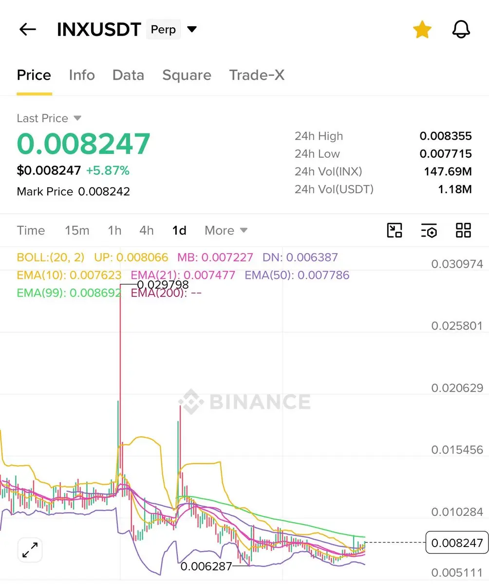Click the current price tag 0.008247 on axis
This screenshot has width=489, height=584.
(457, 543)
